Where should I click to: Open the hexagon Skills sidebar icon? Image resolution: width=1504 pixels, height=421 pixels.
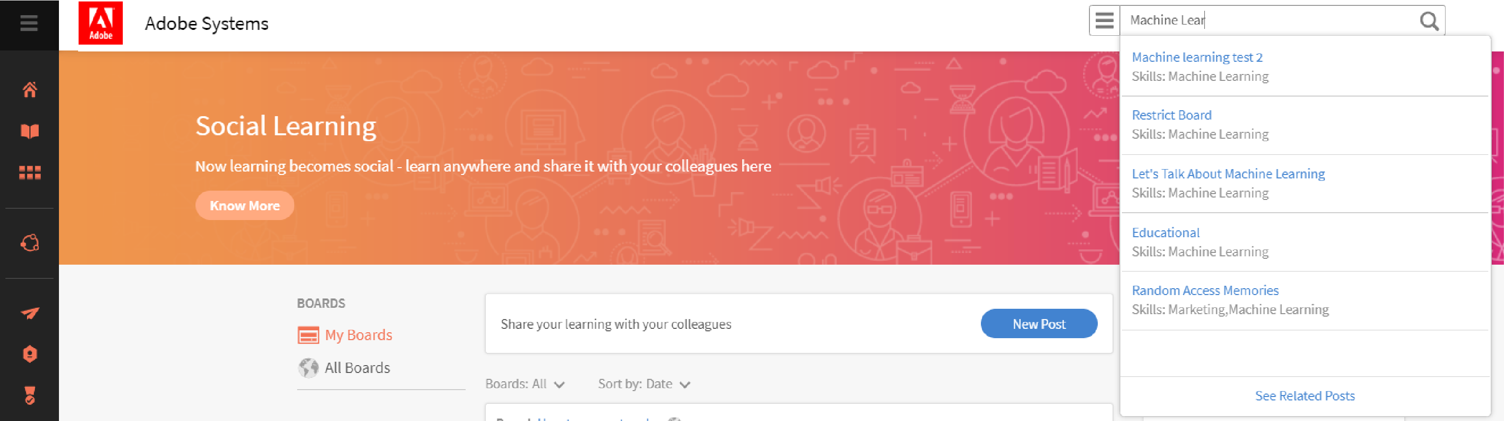point(30,354)
